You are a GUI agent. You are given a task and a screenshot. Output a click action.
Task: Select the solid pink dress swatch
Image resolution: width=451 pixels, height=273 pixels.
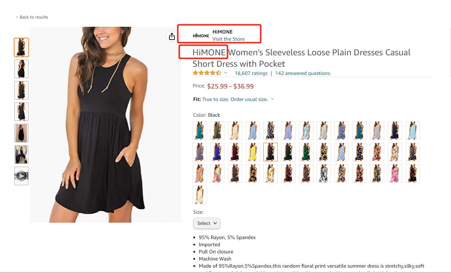click(x=395, y=173)
